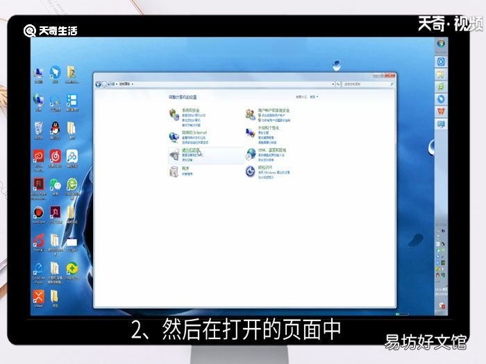Click the forward arrow in Control Panel
The height and width of the screenshot is (364, 486).
click(x=104, y=84)
